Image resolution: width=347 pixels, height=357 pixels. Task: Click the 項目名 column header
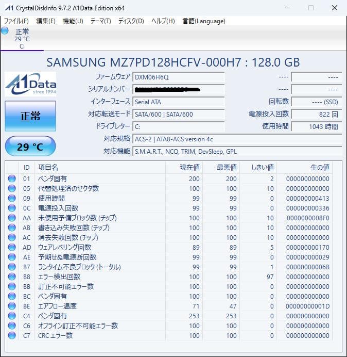[x=100, y=168]
